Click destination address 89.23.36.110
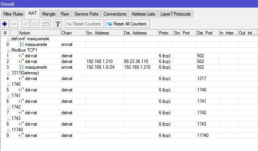The height and width of the screenshot is (151, 258). click(136, 61)
